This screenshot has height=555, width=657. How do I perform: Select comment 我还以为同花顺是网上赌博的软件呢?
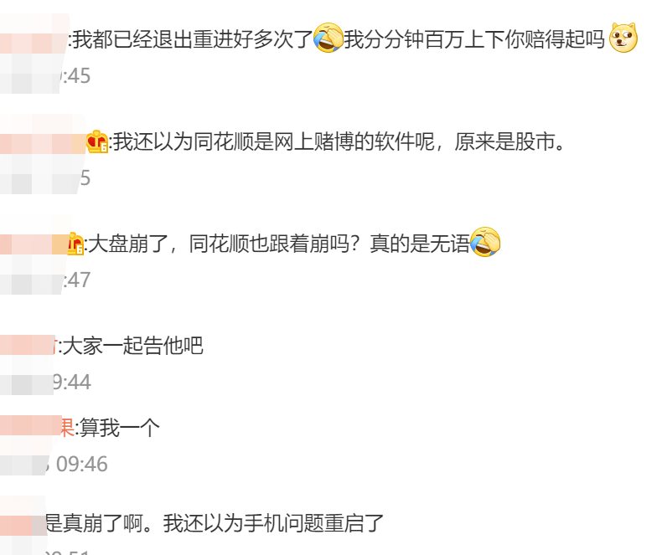tap(339, 141)
